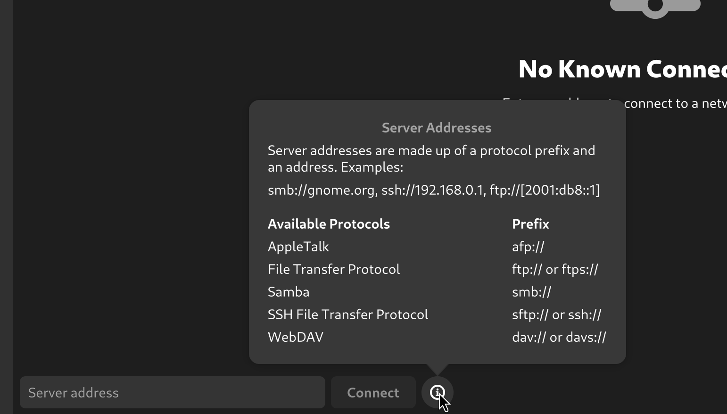Click the protocol prefix description paragraph
This screenshot has height=414, width=727.
click(431, 159)
